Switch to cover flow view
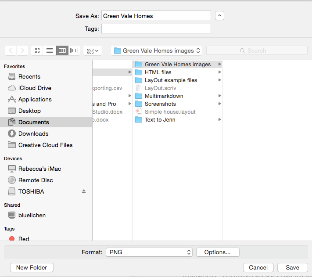Image resolution: width=312 pixels, height=277 pixels. tap(74, 50)
